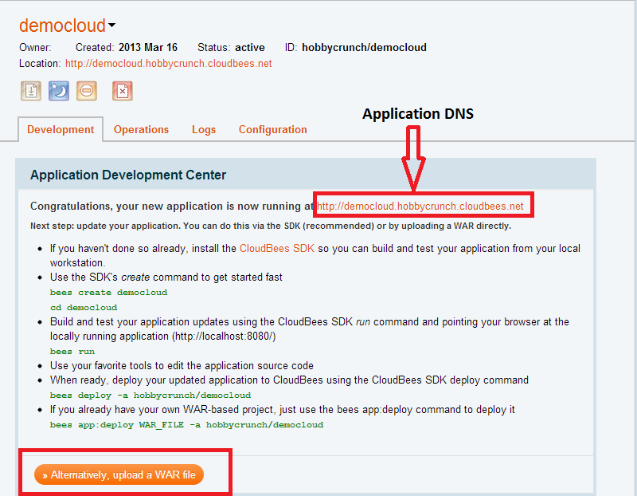The height and width of the screenshot is (496, 637).
Task: Select the Development tab
Action: pos(61,129)
